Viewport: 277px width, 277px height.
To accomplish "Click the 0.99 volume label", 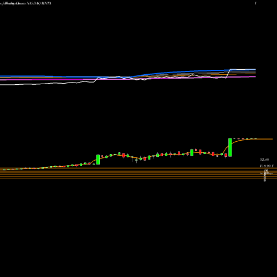I will click(267, 166).
